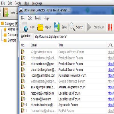Click the Save floppy disk icon
Image resolution: width=114 pixels, height=114 pixels.
click(57, 27)
